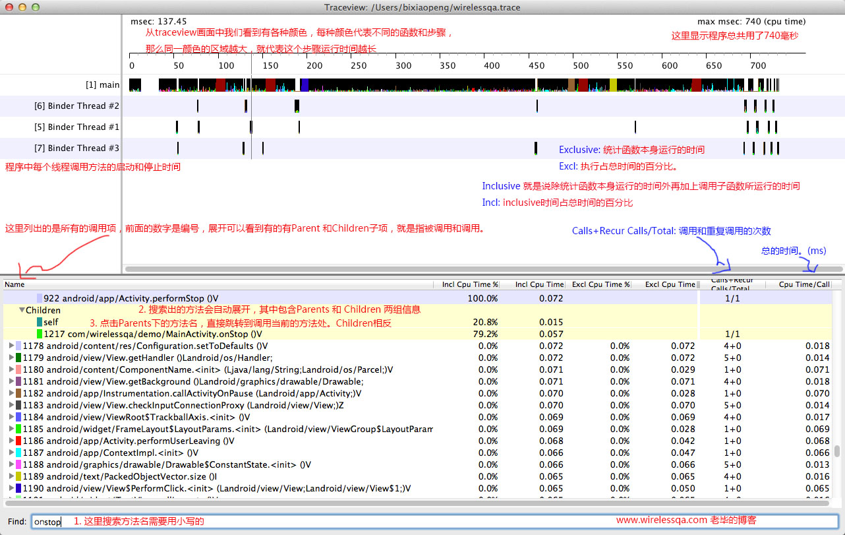This screenshot has height=535, width=845.
Task: Click the Cpu Time/Call column header
Action: pyautogui.click(x=803, y=284)
